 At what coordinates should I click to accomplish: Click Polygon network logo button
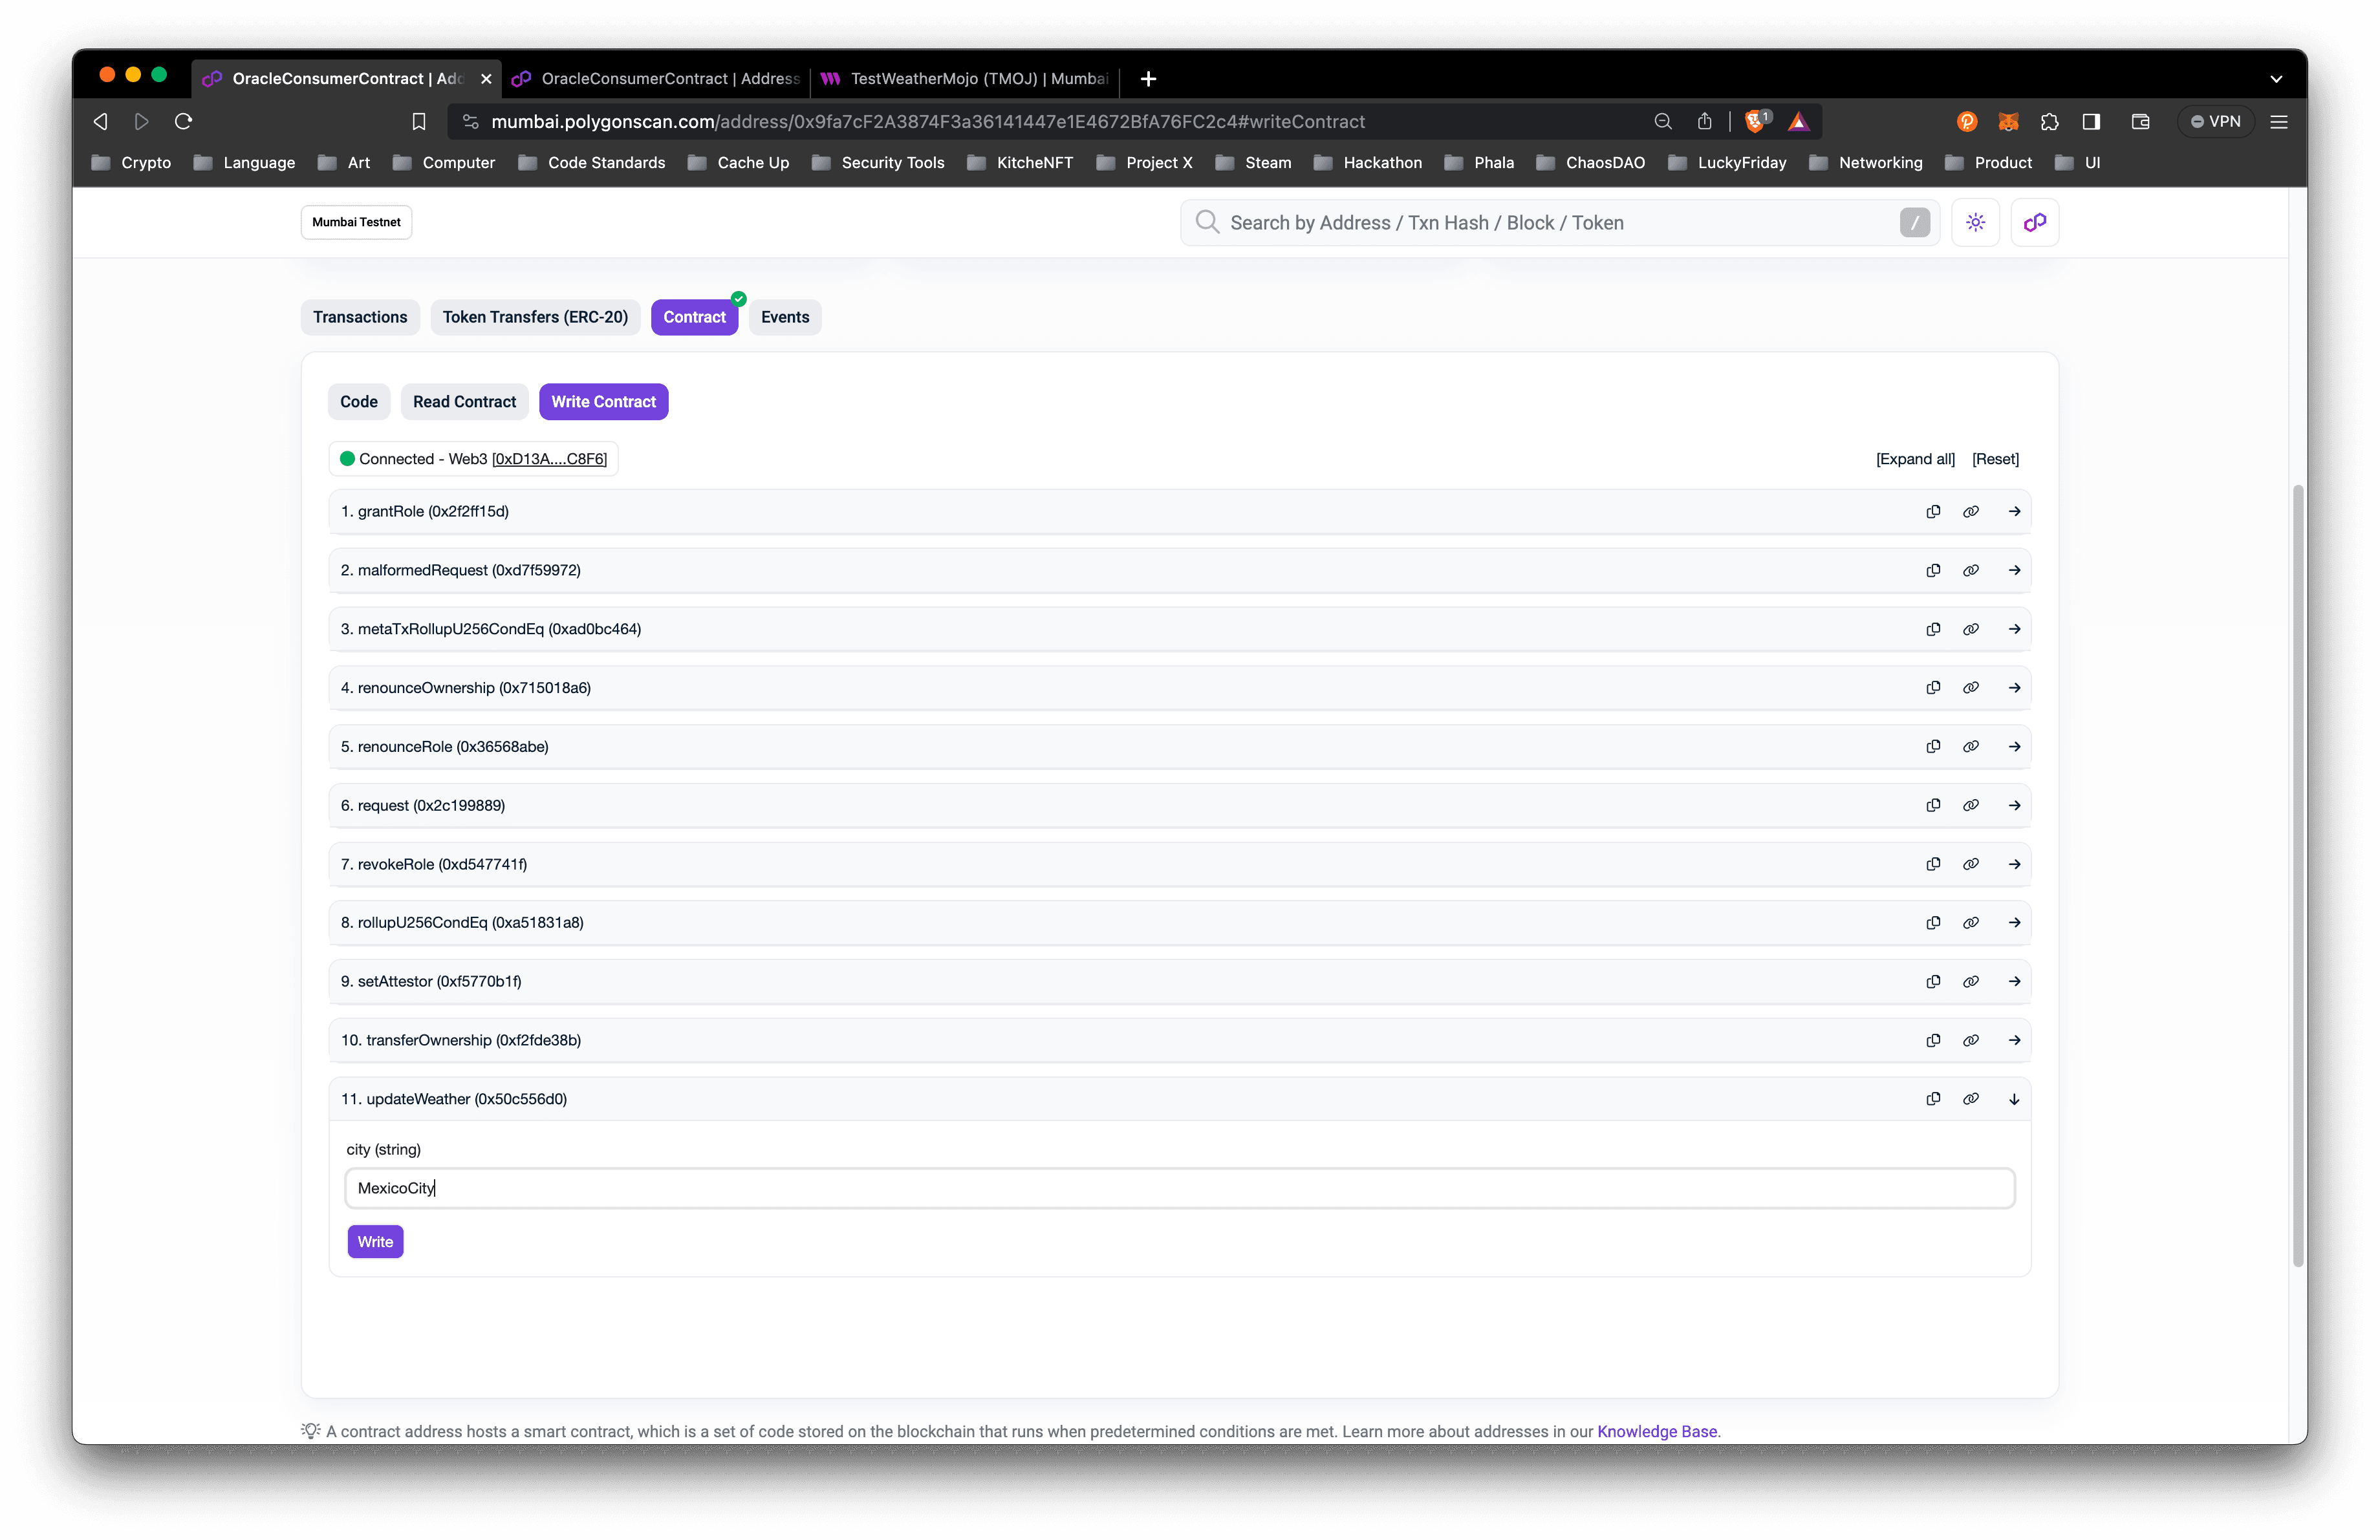pos(2034,223)
